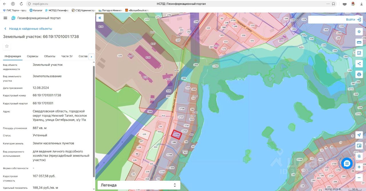Print the map with printer icon
Viewport: 366px width, 191px height.
pyautogui.click(x=359, y=74)
